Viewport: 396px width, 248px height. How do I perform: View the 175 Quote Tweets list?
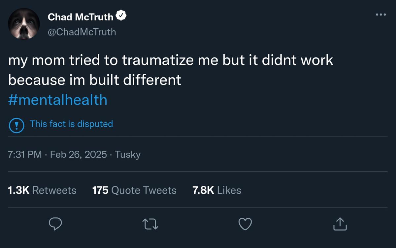134,190
